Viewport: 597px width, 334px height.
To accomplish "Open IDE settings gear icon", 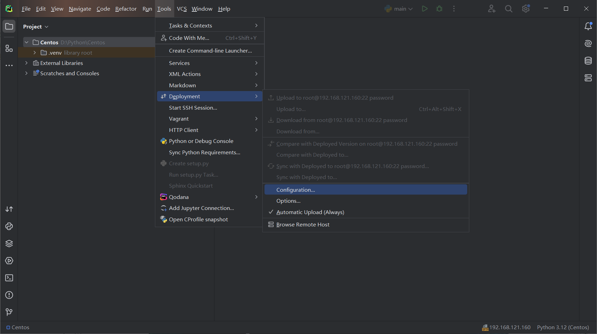I will (x=526, y=9).
